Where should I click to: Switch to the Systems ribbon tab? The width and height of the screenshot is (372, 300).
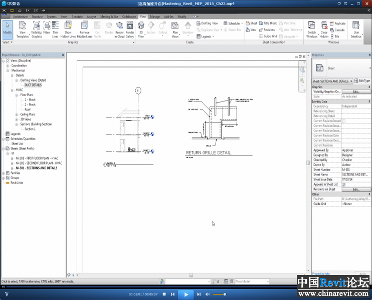52,17
